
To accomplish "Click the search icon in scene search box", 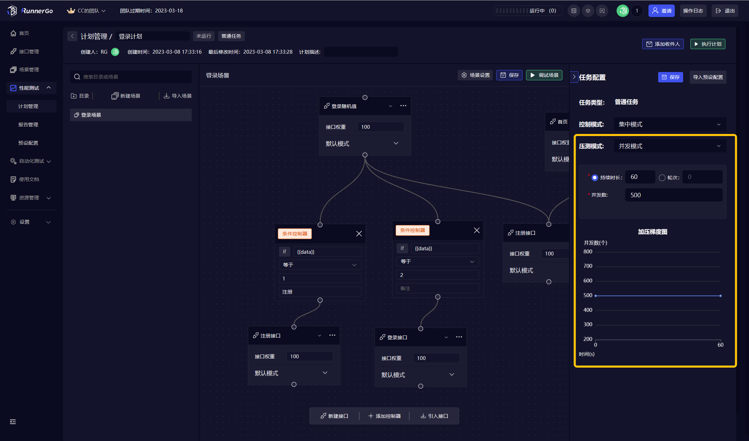I will click(77, 77).
